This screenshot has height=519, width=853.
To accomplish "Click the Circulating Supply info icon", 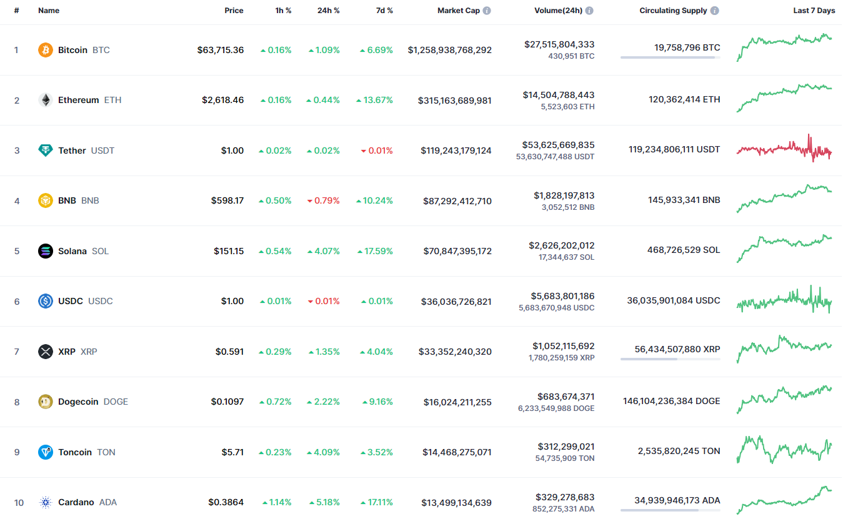I will [x=715, y=11].
